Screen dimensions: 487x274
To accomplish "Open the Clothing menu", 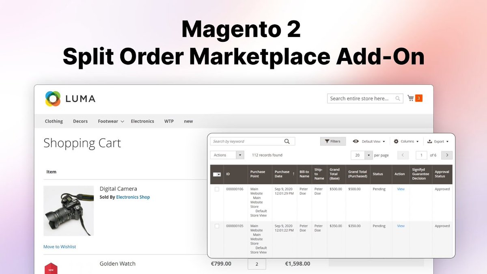I will pyautogui.click(x=54, y=121).
